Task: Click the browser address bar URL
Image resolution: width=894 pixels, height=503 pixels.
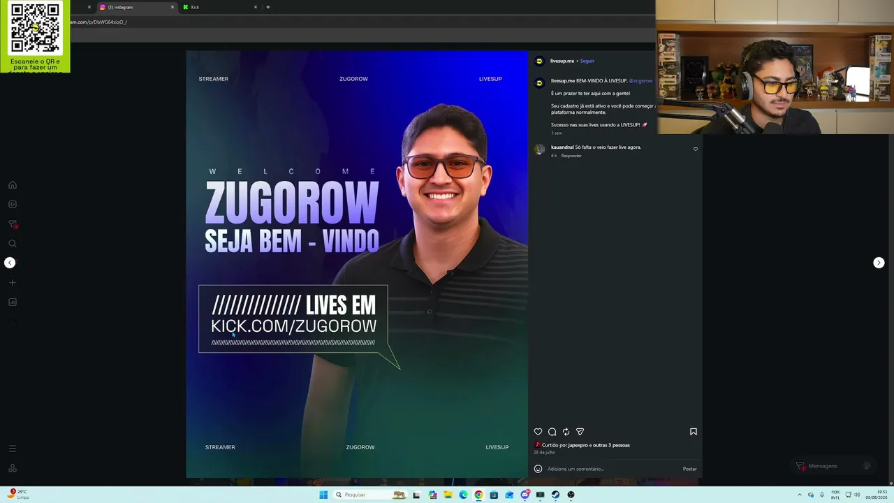Action: pos(98,22)
